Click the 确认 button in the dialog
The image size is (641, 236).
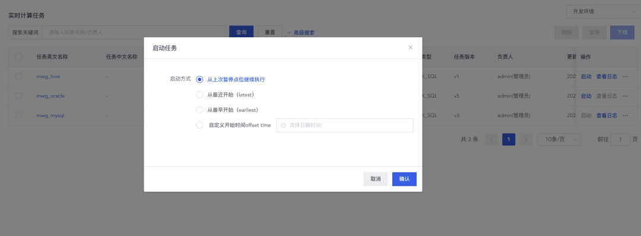[404, 179]
